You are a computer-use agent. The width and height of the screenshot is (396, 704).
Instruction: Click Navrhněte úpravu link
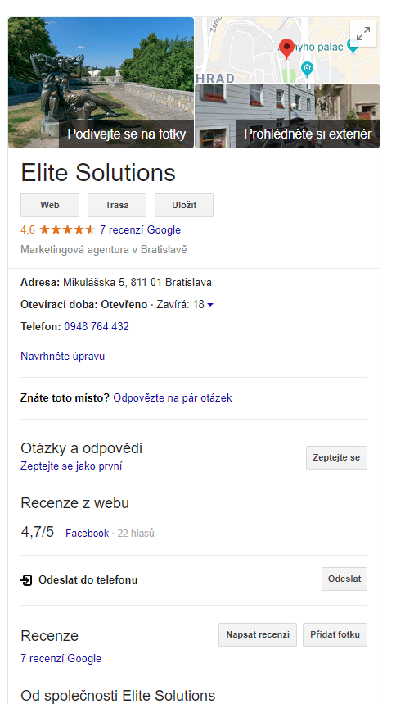[x=63, y=356]
